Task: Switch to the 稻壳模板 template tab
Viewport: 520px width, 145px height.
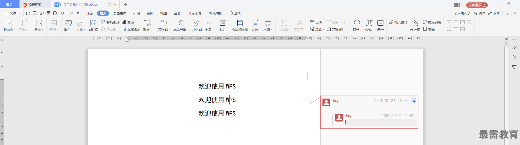Action: click(x=35, y=4)
